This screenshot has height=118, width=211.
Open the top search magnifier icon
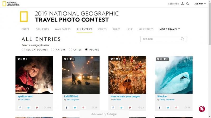pyautogui.click(x=188, y=4)
